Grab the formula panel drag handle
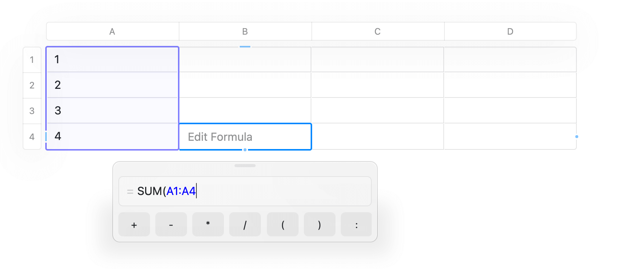 pos(245,165)
